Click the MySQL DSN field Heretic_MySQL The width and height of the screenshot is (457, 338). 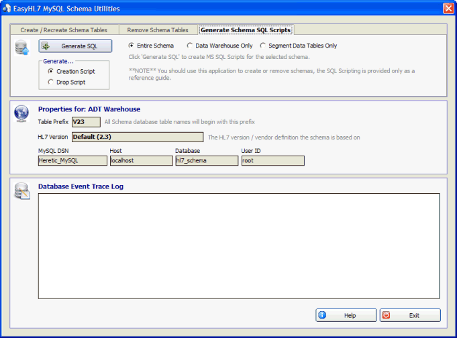tap(72, 160)
